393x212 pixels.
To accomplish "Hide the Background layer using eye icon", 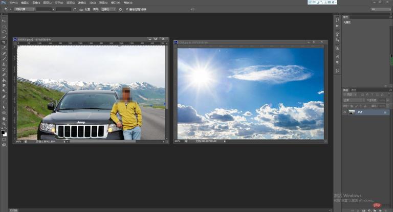I will click(345, 112).
